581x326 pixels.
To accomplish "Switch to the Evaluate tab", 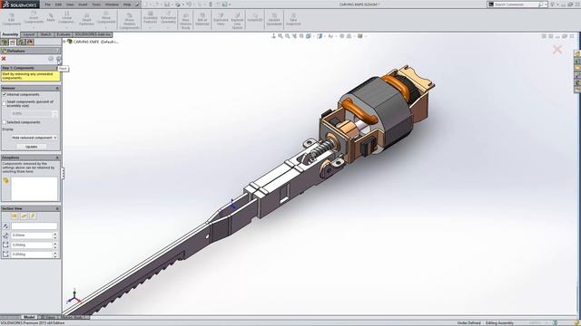I will point(63,34).
